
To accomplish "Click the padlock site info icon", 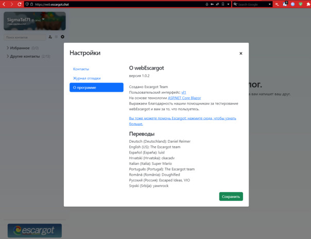I will (x=31, y=4).
